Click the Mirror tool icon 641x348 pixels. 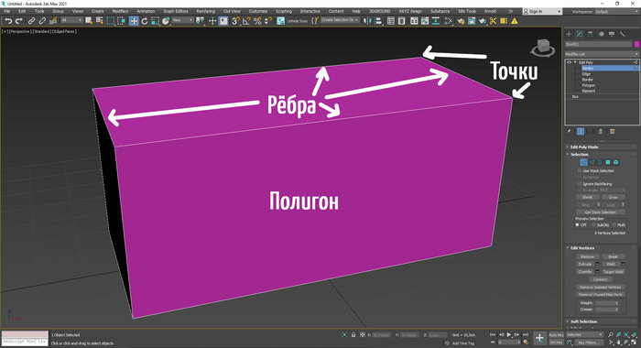tap(367, 21)
